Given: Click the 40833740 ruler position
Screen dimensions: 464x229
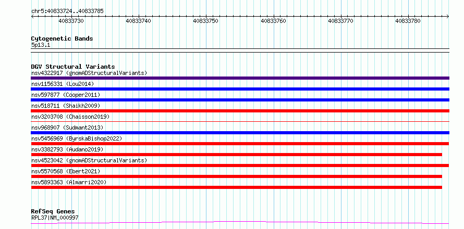Looking at the screenshot, I should tap(139, 21).
